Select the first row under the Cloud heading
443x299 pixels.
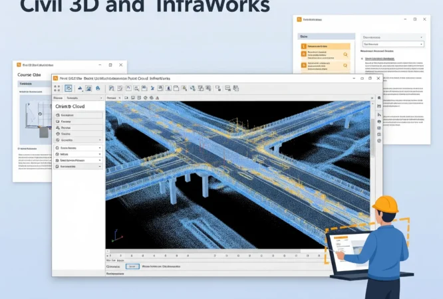point(78,115)
